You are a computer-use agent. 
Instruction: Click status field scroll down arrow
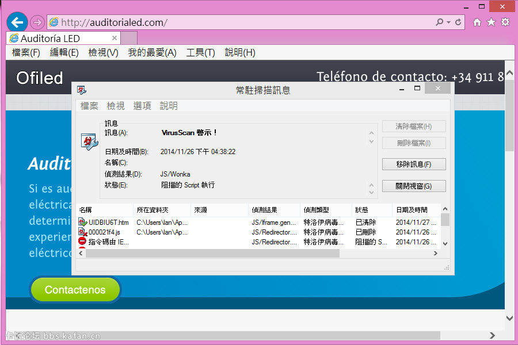click(x=371, y=192)
